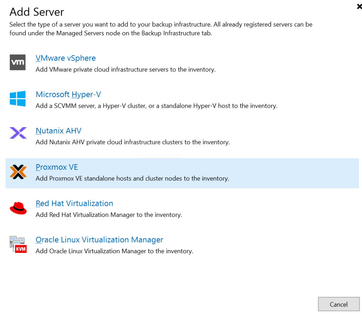Image resolution: width=362 pixels, height=314 pixels.
Task: Click the 'Add a SCVMM server' description
Action: coord(157,106)
